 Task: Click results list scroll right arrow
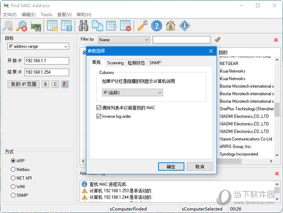click(x=271, y=161)
